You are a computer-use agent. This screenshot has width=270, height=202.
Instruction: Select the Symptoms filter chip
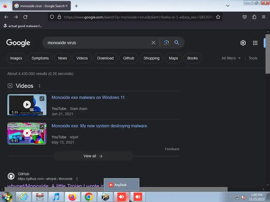pyautogui.click(x=40, y=58)
